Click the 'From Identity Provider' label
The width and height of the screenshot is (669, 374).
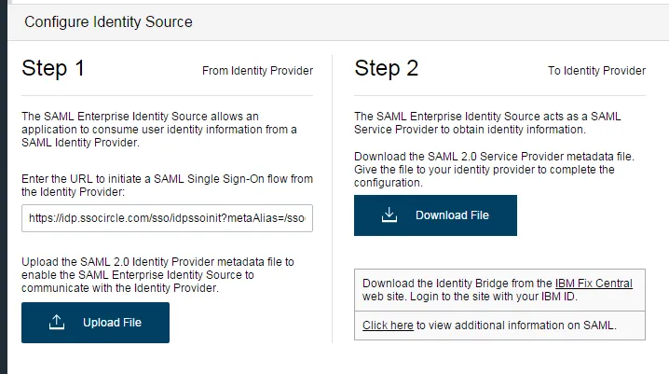tap(257, 70)
